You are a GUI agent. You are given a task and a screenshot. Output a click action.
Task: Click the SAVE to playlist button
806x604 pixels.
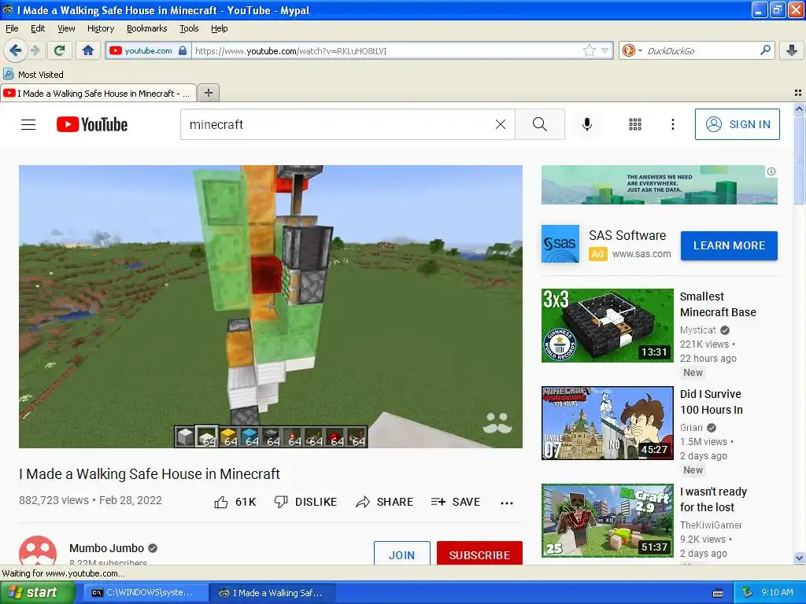[x=456, y=502]
